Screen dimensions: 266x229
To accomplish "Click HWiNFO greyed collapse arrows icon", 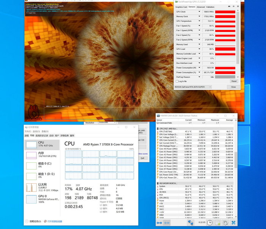I will 166,223.
